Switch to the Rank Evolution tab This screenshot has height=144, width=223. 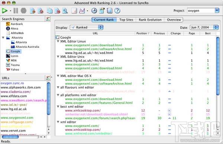pyautogui.click(x=150, y=20)
